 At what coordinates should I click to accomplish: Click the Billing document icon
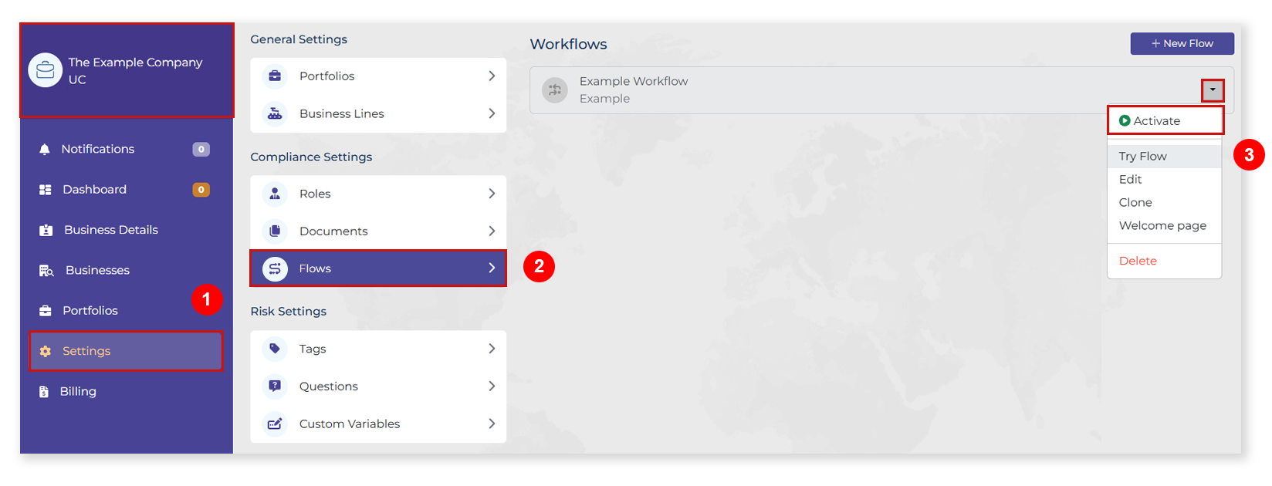(44, 392)
